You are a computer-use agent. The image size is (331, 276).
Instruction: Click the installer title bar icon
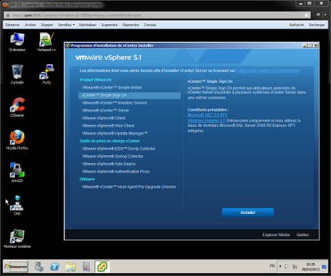67,46
